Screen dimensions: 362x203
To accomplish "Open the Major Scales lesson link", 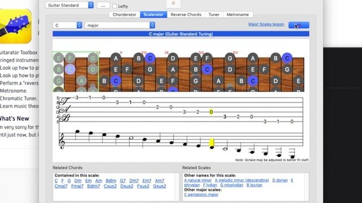I will click(266, 24).
